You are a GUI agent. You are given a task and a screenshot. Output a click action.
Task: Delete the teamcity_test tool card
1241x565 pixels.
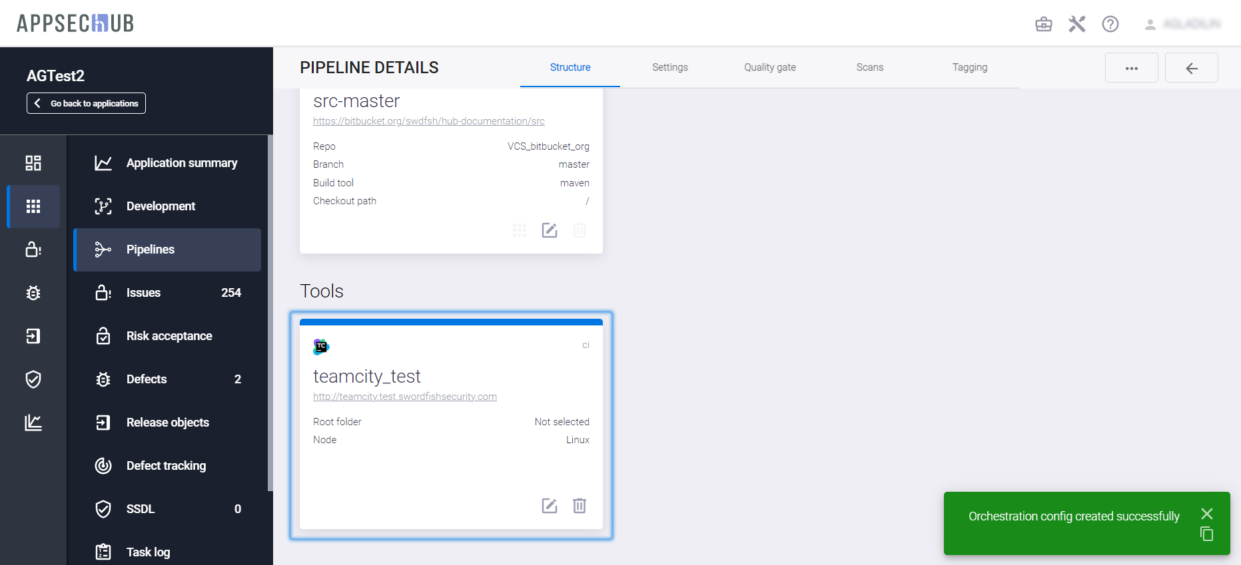579,506
